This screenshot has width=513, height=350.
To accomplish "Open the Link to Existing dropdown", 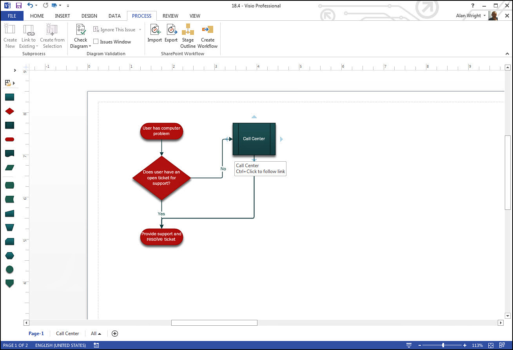I will click(28, 36).
